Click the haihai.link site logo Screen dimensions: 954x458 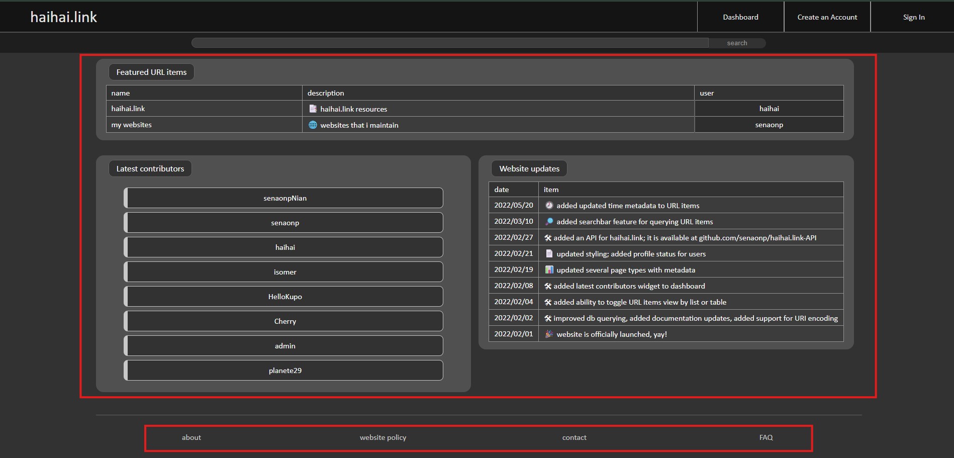click(63, 17)
